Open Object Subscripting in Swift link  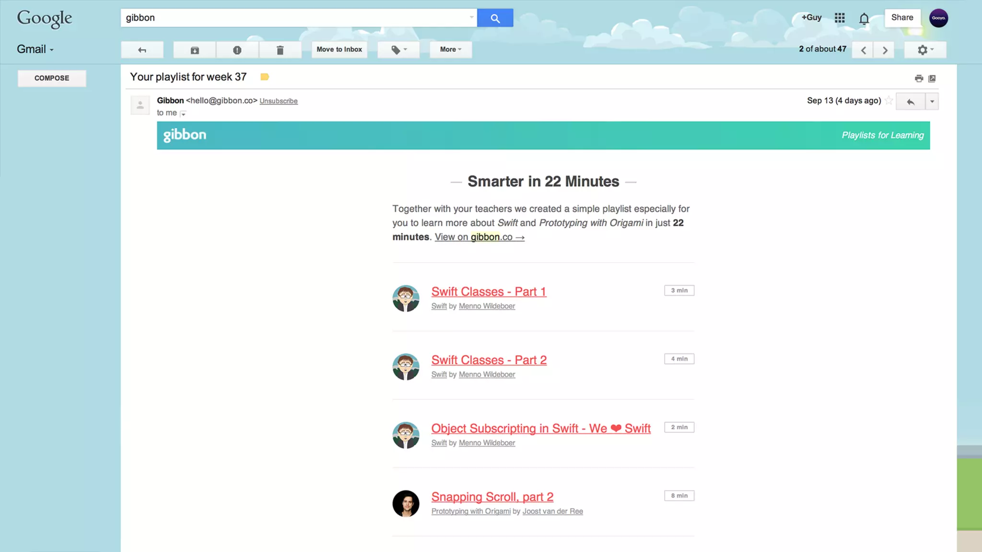pos(541,429)
